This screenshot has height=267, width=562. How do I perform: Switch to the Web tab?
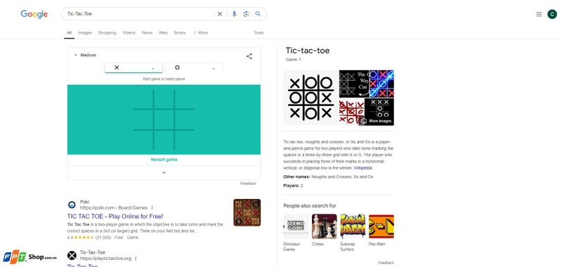pyautogui.click(x=163, y=32)
